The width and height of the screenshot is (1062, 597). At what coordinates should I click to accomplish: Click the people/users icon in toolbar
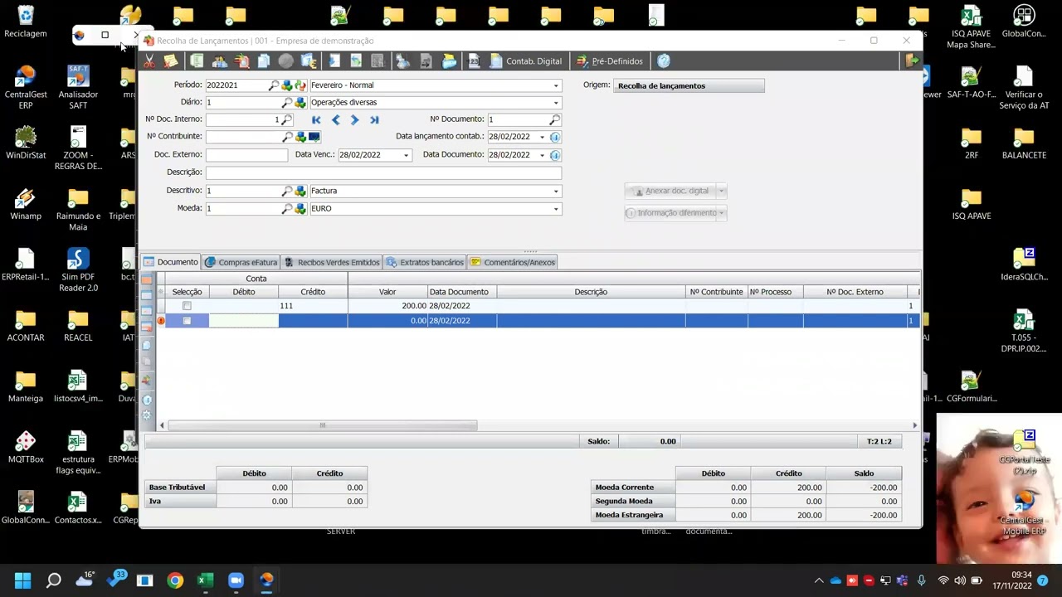[220, 61]
